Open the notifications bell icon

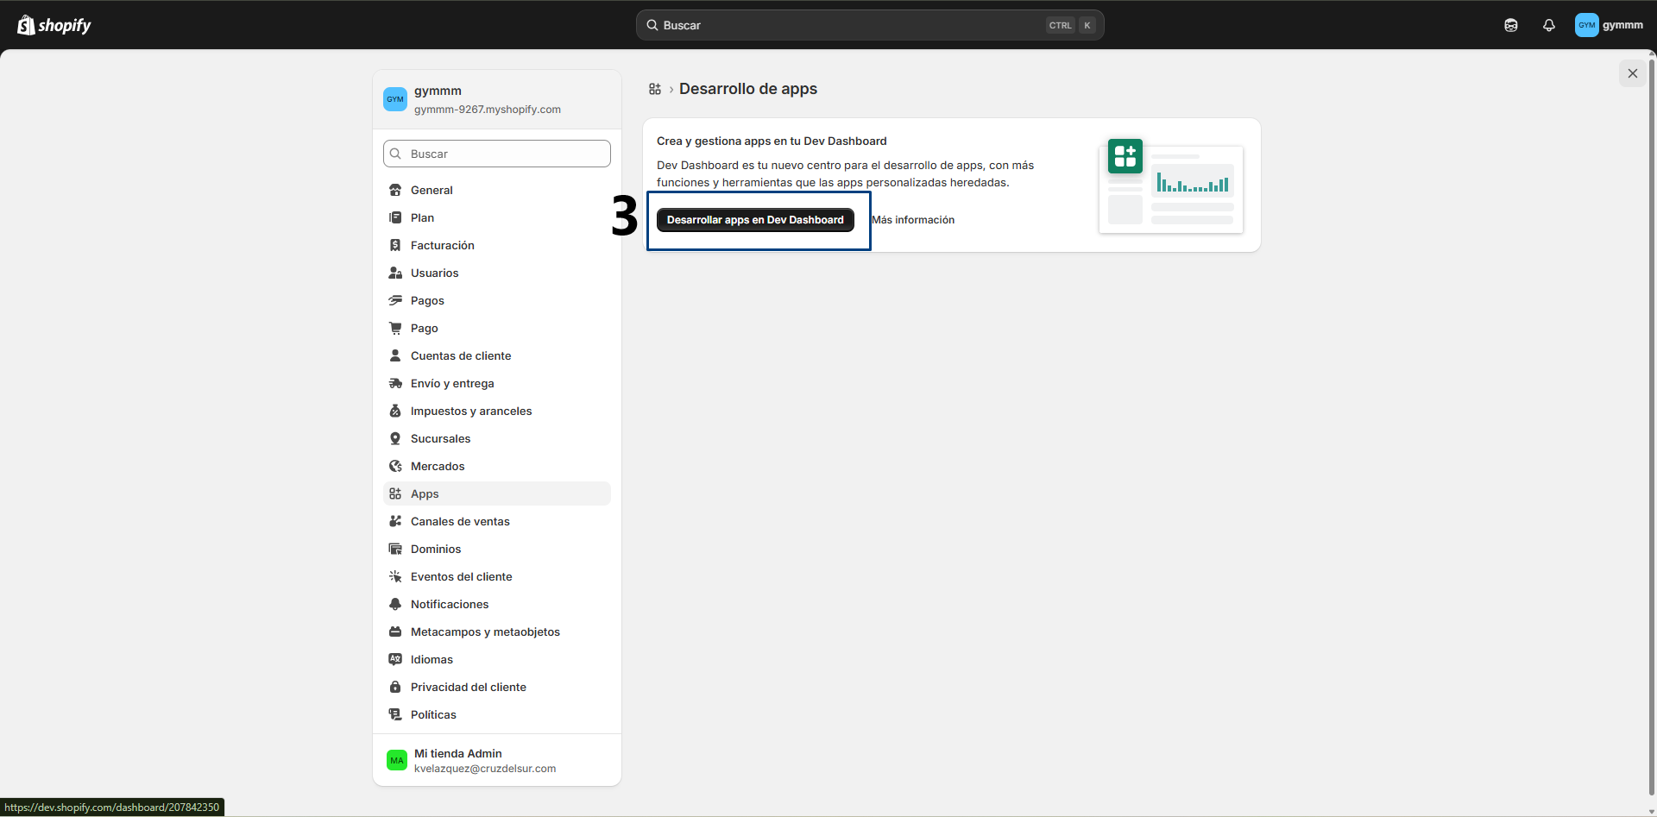pyautogui.click(x=1548, y=25)
